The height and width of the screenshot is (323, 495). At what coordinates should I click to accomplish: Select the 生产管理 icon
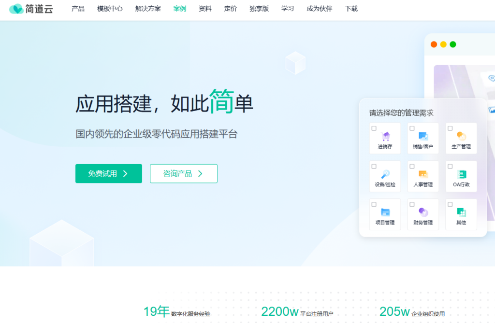coord(462,136)
